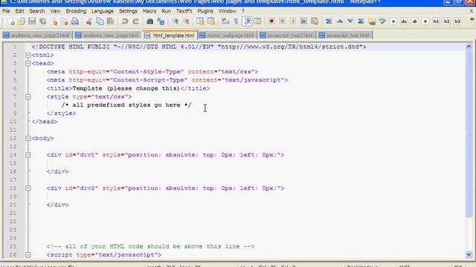Expand the toolbar overflow chevron

(472, 20)
